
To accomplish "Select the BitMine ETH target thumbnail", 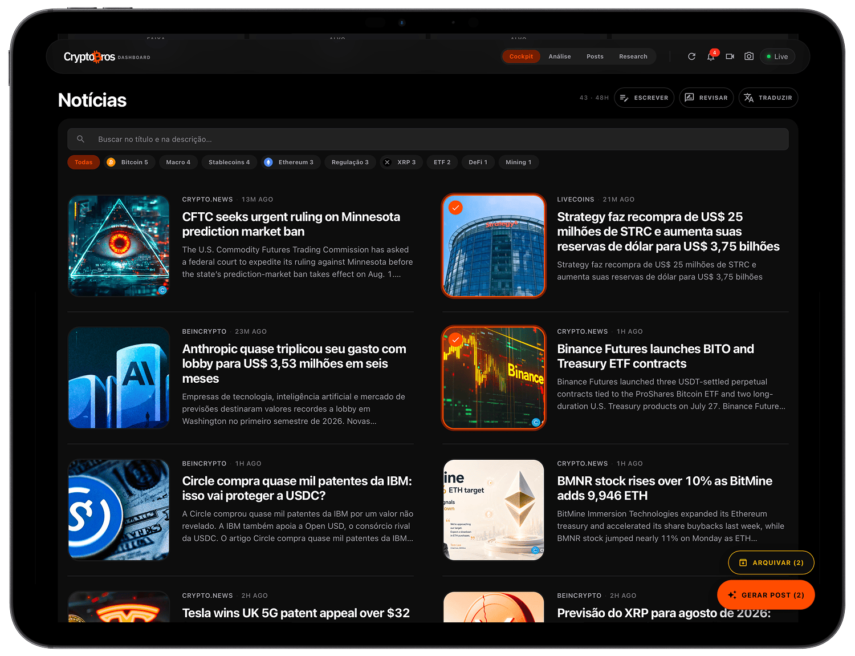I will coord(494,510).
